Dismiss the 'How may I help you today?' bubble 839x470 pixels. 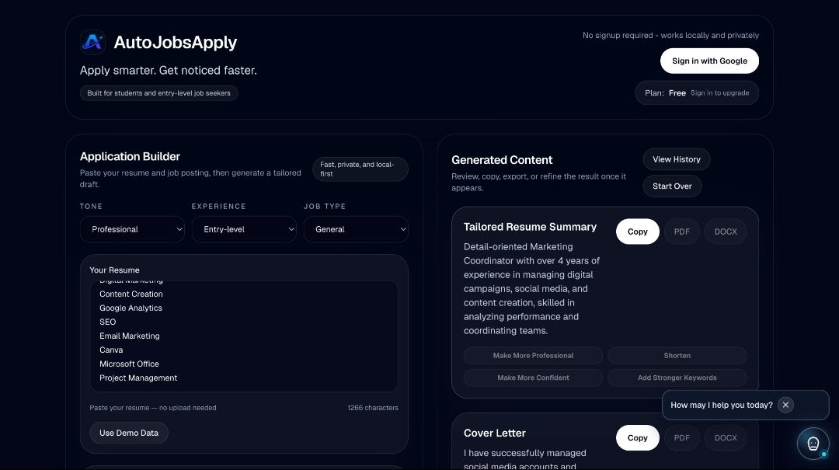[785, 406]
